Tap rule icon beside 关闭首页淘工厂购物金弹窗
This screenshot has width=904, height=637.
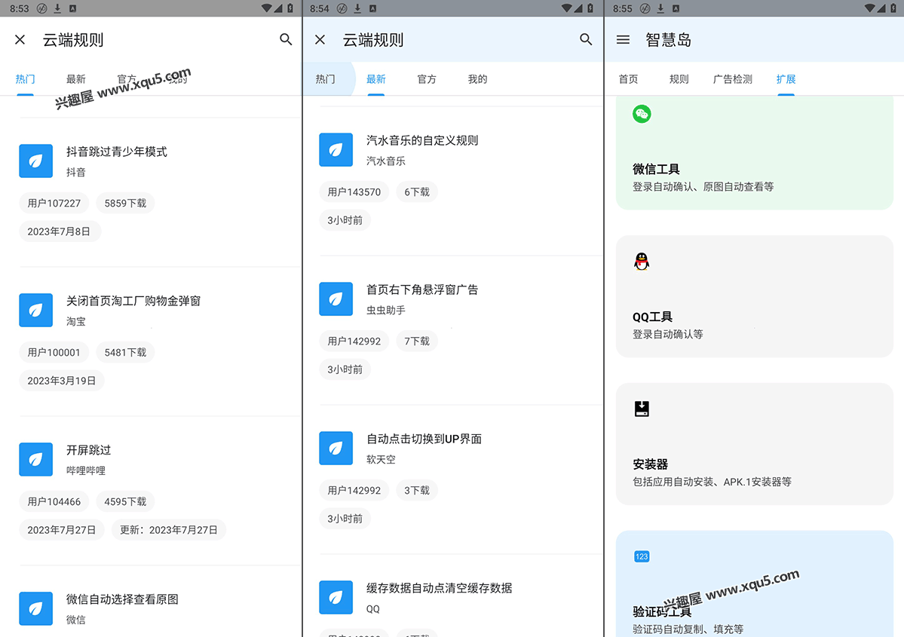[35, 310]
